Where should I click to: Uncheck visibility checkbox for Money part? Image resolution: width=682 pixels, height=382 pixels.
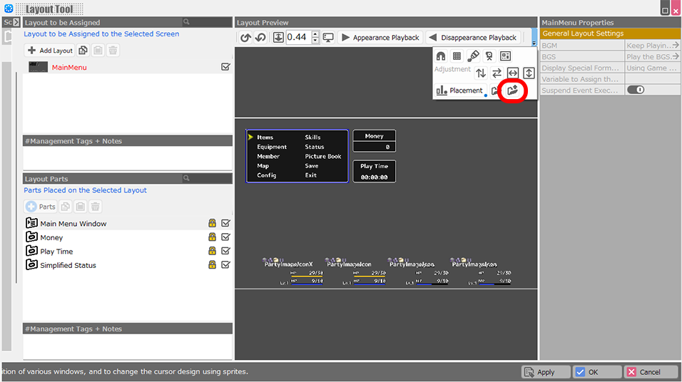225,237
